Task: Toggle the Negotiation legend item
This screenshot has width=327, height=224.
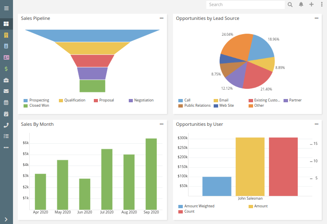Action: 141,100
